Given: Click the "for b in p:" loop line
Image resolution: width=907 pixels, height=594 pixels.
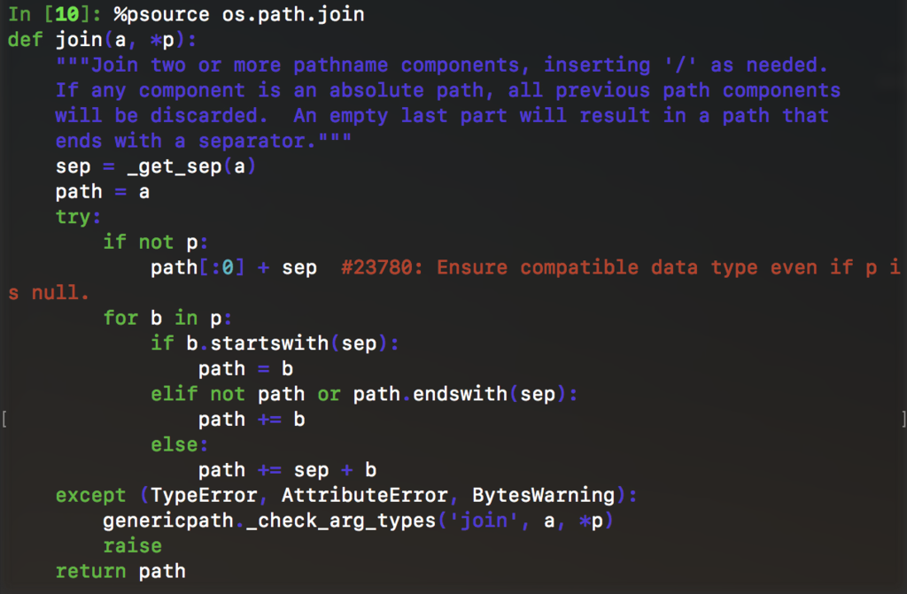Looking at the screenshot, I should tap(167, 318).
